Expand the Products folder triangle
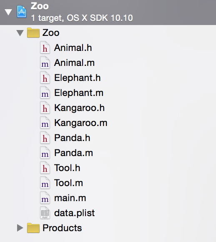This screenshot has width=216, height=242. coord(20,228)
